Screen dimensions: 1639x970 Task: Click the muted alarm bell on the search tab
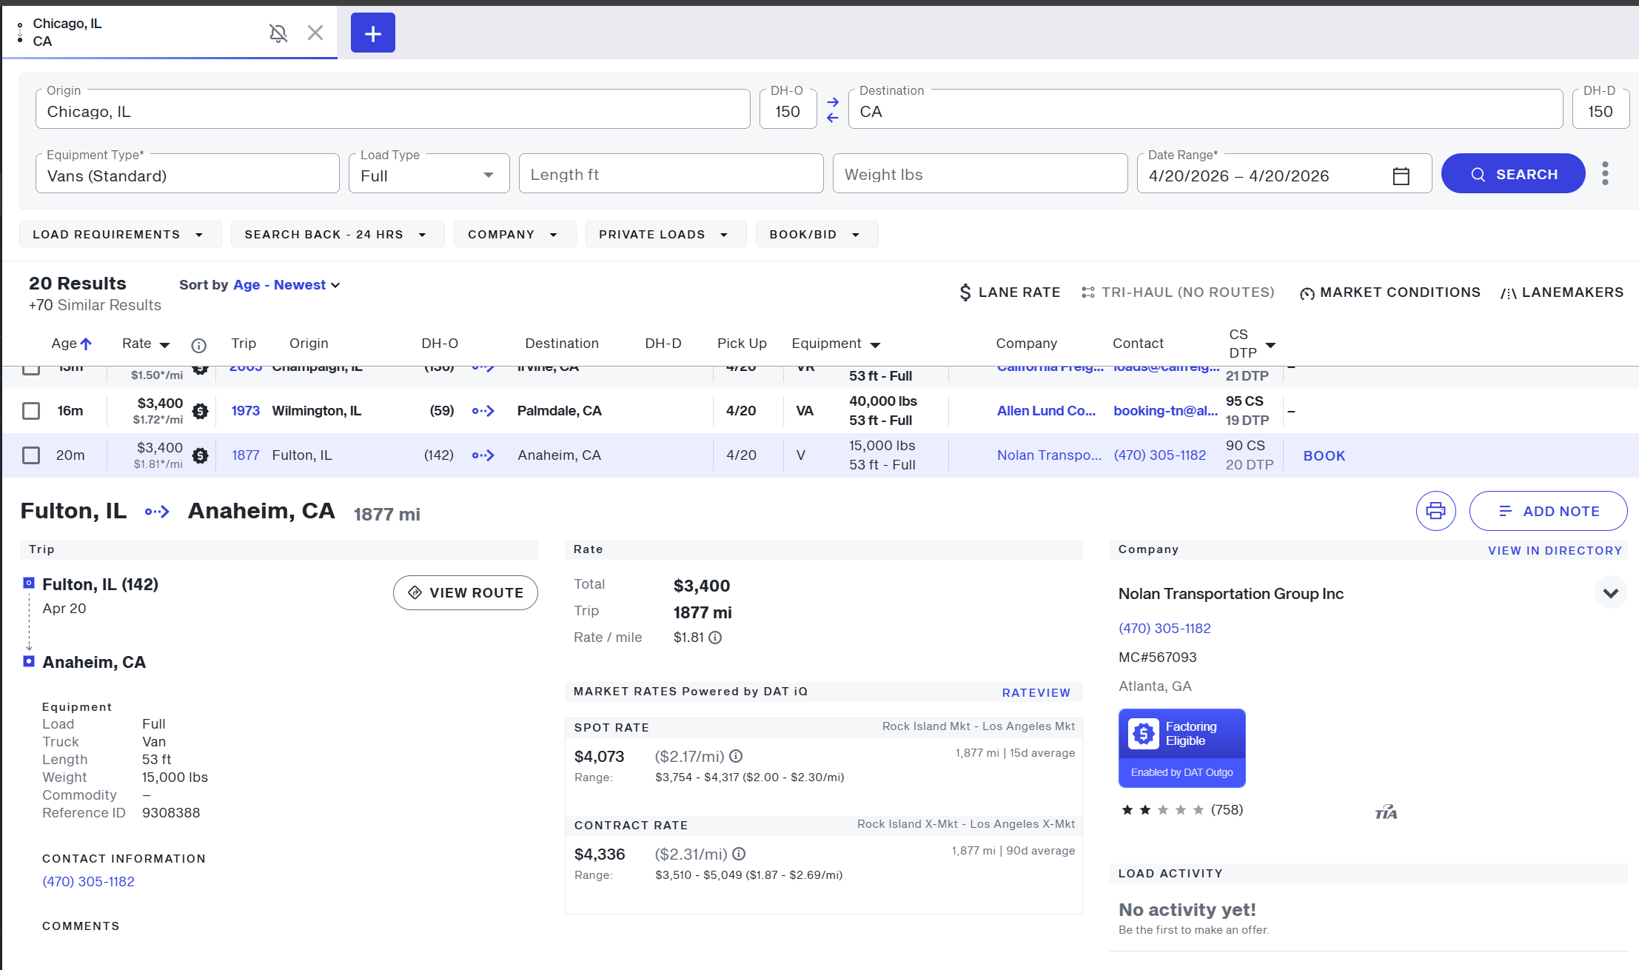tap(278, 33)
